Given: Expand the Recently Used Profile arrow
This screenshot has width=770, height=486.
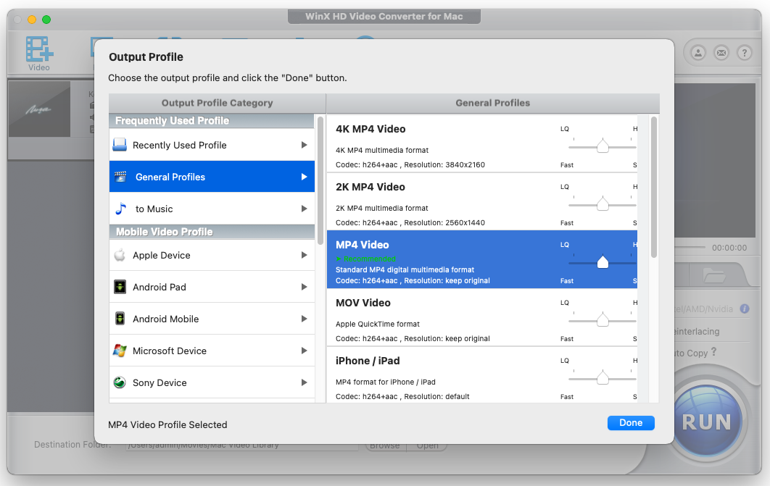Looking at the screenshot, I should click(x=305, y=145).
